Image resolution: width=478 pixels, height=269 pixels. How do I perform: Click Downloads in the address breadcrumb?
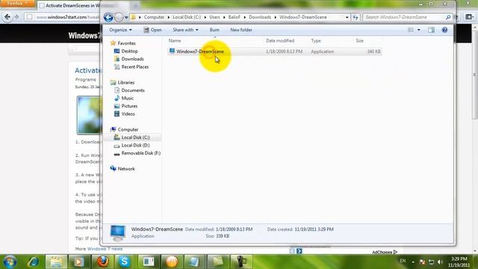[x=260, y=17]
